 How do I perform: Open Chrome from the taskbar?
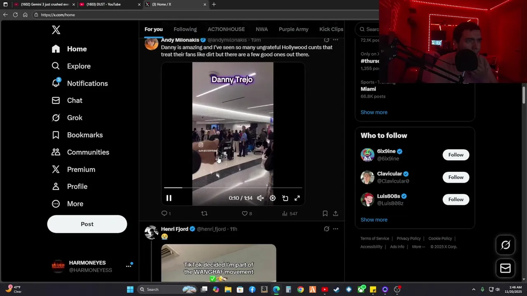tap(301, 289)
